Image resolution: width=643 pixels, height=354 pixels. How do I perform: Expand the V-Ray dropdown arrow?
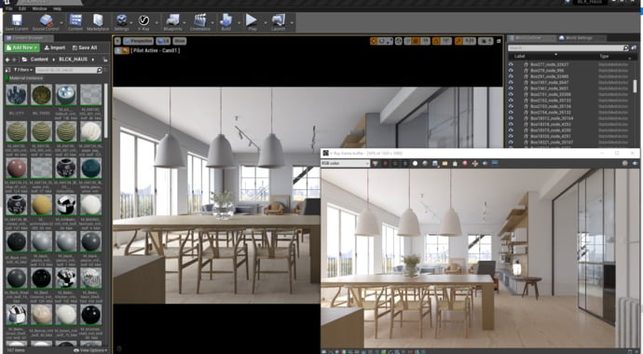[x=157, y=23]
